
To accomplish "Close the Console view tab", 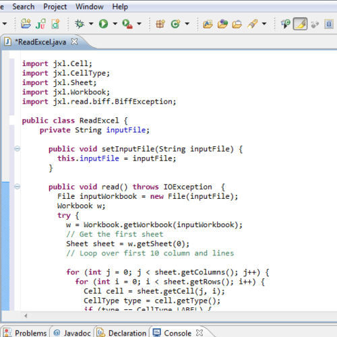I will (200, 332).
